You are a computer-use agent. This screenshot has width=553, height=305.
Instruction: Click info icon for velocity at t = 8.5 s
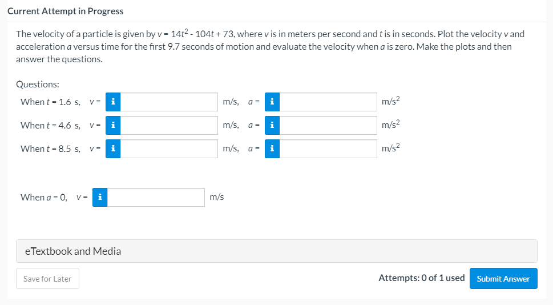tap(114, 149)
